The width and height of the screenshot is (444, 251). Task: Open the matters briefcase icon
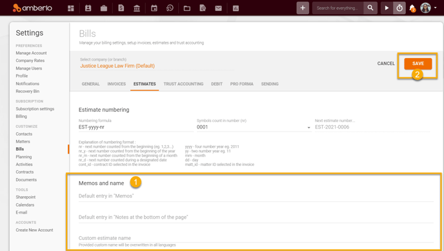tap(104, 8)
